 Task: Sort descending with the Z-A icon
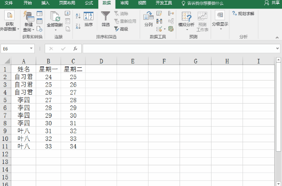pyautogui.click(x=78, y=26)
